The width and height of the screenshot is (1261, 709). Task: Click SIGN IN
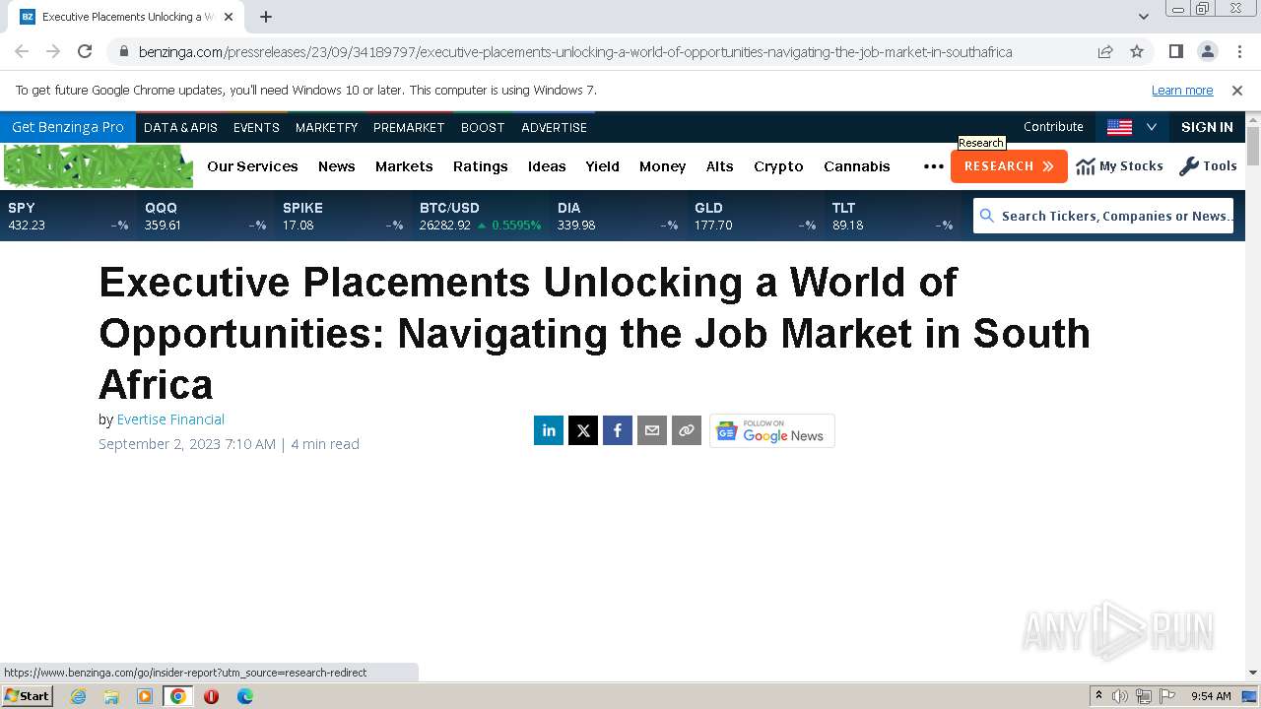coord(1207,127)
